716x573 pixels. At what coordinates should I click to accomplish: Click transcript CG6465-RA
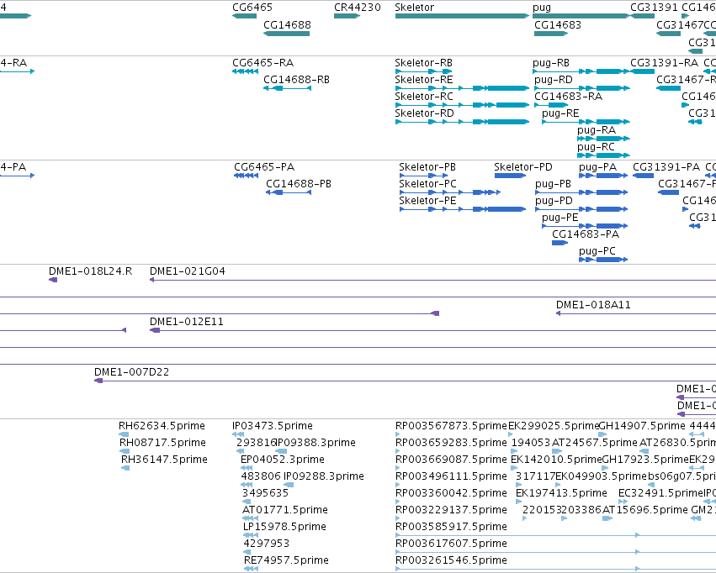click(x=245, y=71)
